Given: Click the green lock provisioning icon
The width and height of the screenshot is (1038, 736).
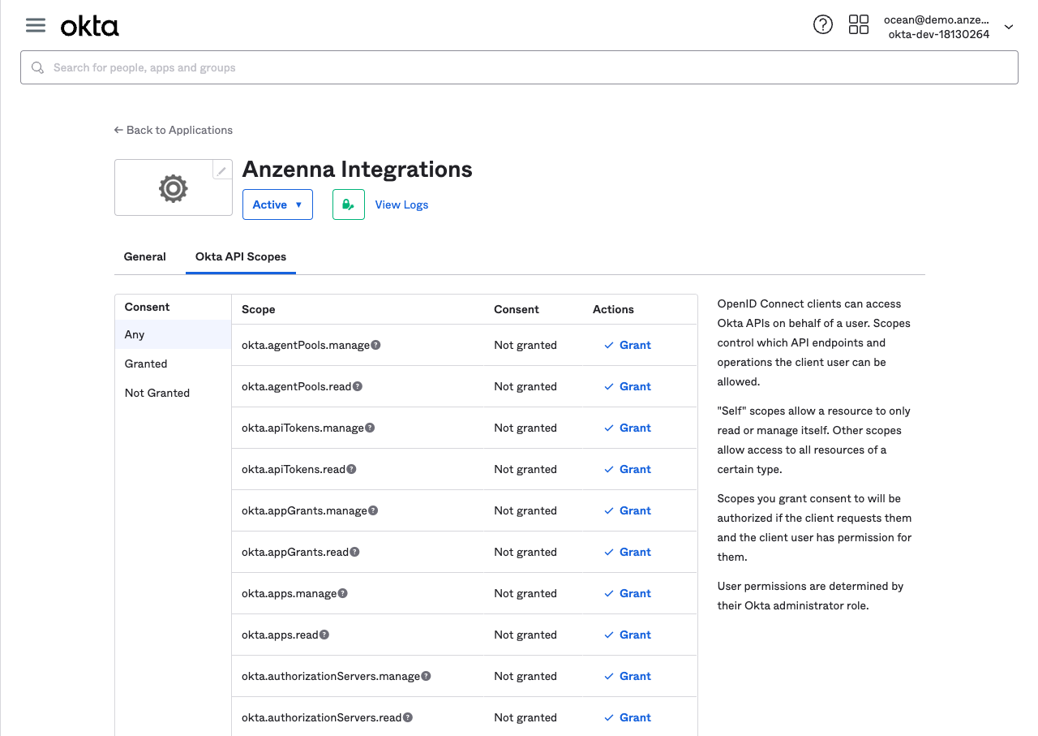Looking at the screenshot, I should coord(348,204).
